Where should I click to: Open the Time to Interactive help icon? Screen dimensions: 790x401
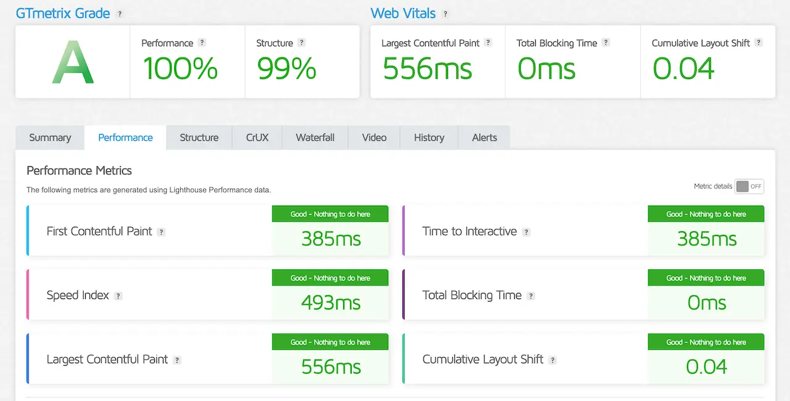(526, 232)
